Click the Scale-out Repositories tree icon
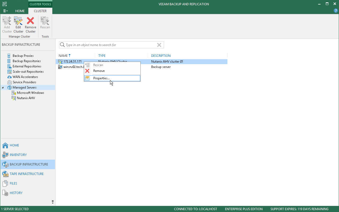The height and width of the screenshot is (212, 339). pos(10,72)
